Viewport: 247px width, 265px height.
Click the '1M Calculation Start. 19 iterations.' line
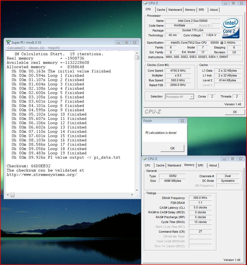[59, 54]
